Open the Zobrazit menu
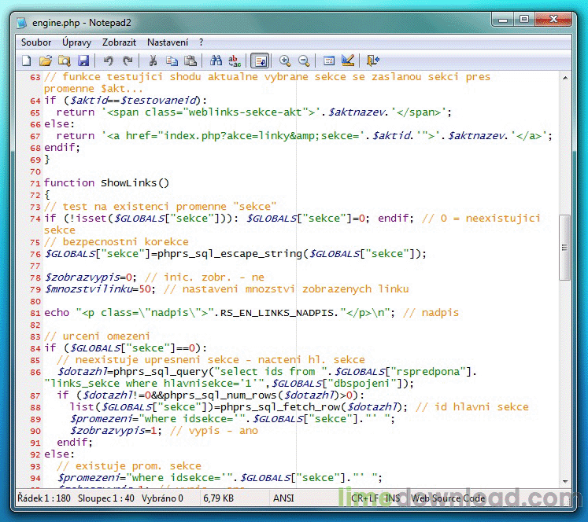The image size is (588, 522). coord(120,42)
